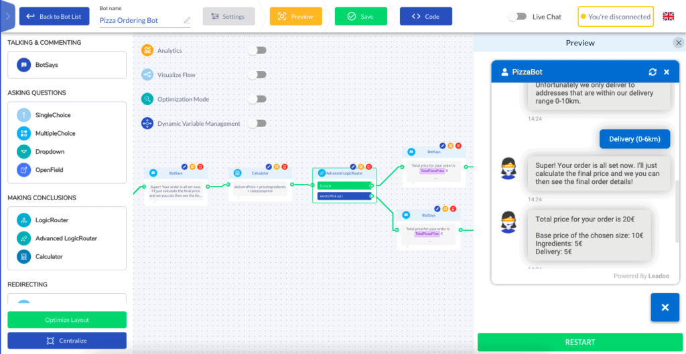Expand the collapsed left side panel arrow
The height and width of the screenshot is (354, 686).
(x=7, y=16)
